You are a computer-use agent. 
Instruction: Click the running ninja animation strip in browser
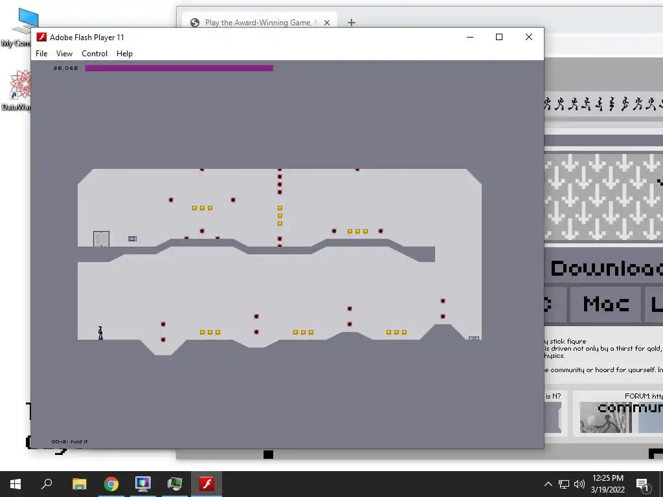(x=603, y=104)
